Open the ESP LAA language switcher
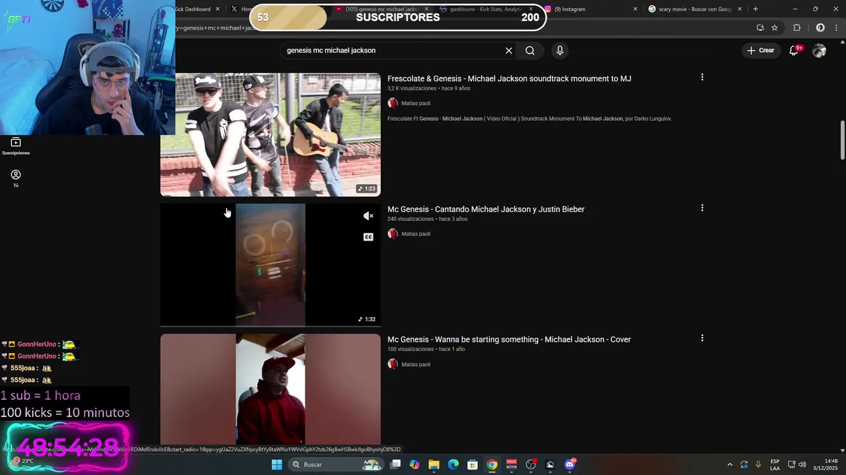 (775, 464)
